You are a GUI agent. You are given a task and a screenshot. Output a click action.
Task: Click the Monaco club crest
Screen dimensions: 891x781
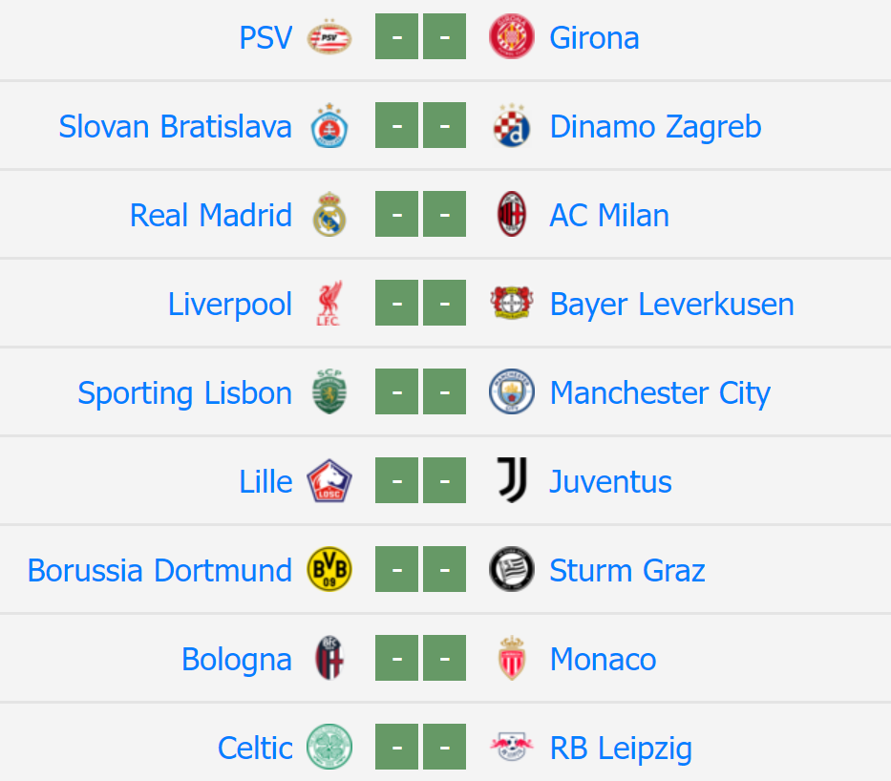[x=511, y=660]
